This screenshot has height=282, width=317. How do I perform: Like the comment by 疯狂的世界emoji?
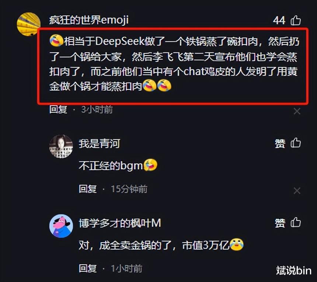[x=296, y=20]
